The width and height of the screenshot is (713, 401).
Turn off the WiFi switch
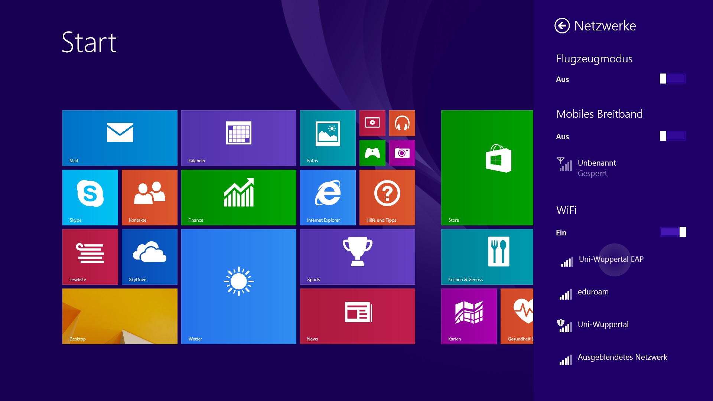tap(673, 232)
